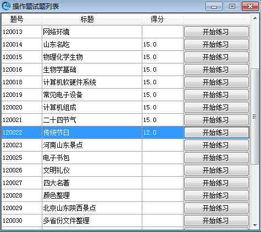This screenshot has height=232, width=261.
Task: Click the 标题 column header
Action: [92, 19]
